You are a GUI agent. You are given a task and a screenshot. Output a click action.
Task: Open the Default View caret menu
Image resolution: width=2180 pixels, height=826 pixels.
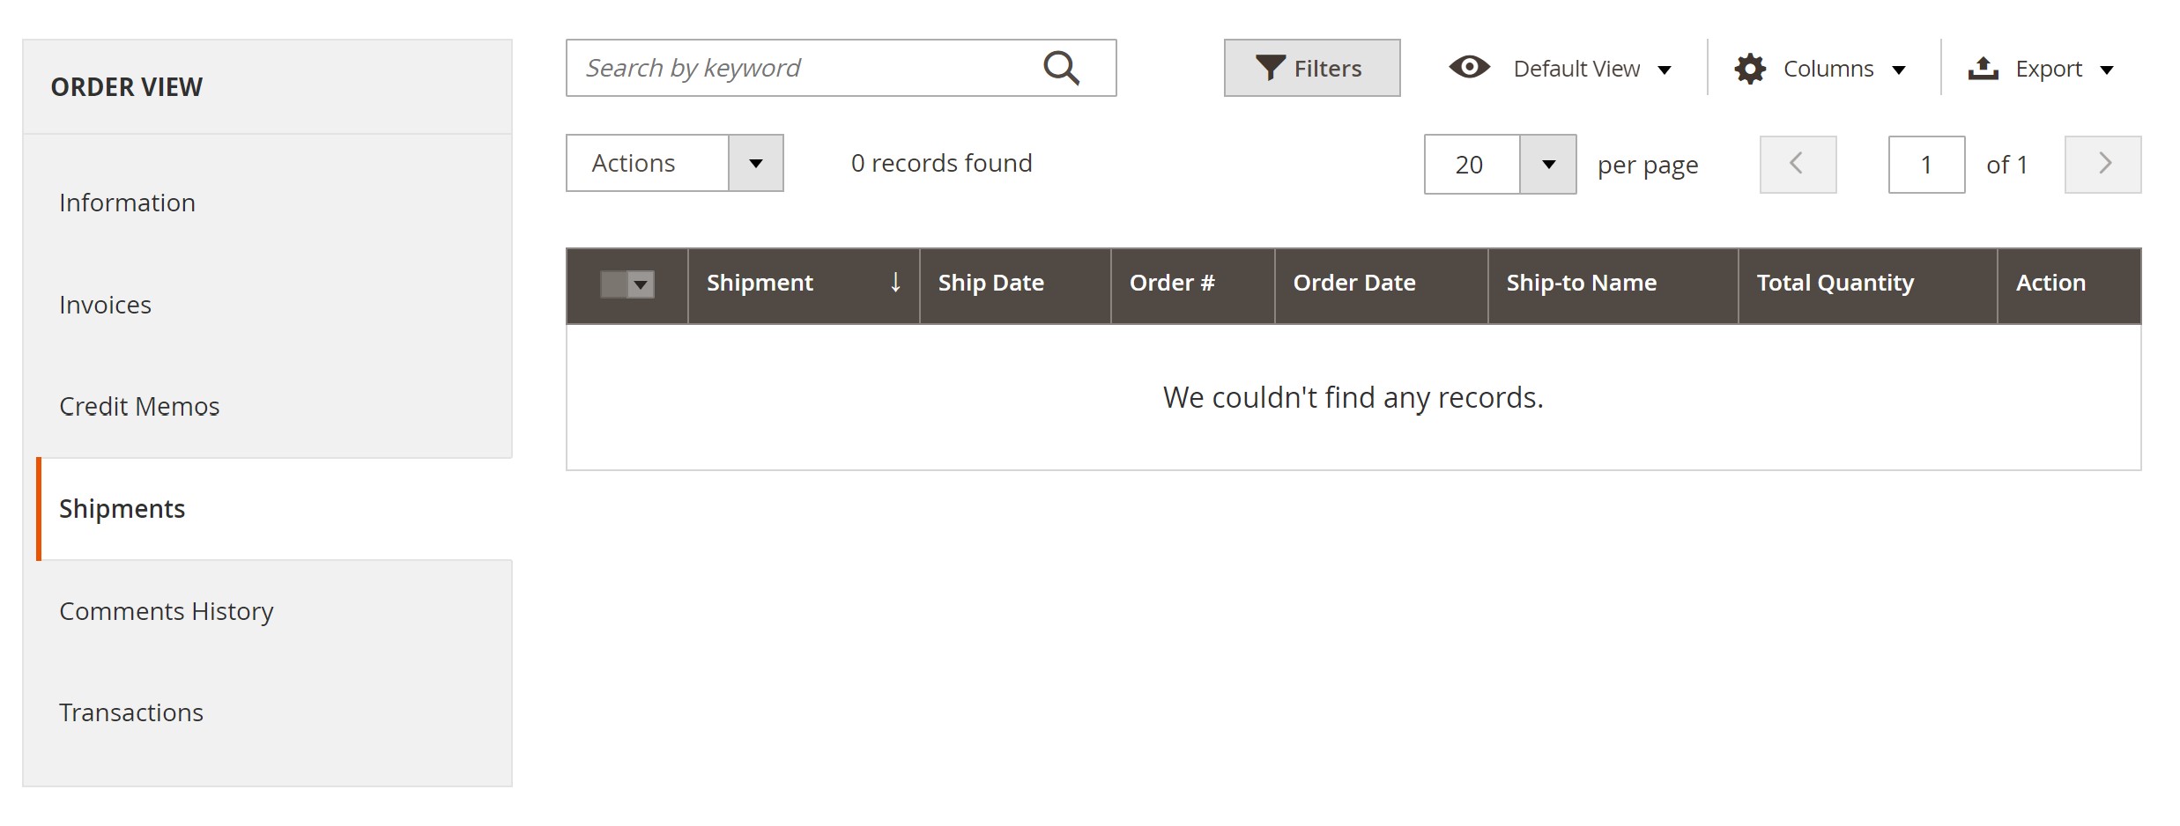pyautogui.click(x=1665, y=70)
